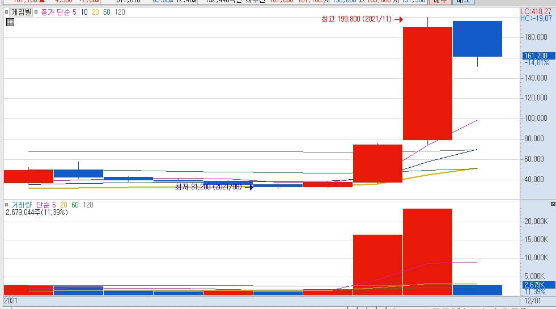Toggle the small square marker before 게임빌

(x=6, y=12)
